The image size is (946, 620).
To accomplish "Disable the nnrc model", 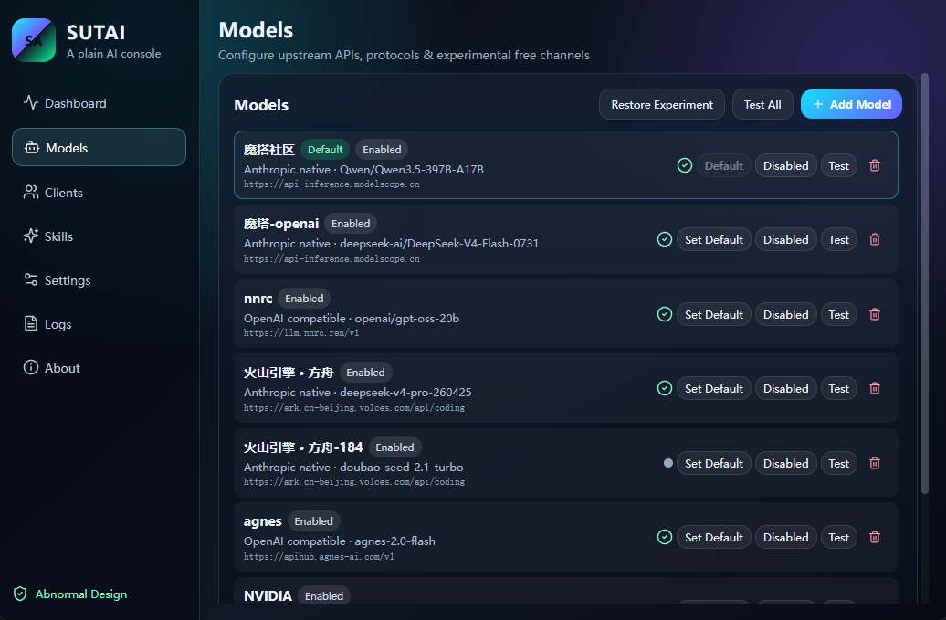I will point(785,314).
